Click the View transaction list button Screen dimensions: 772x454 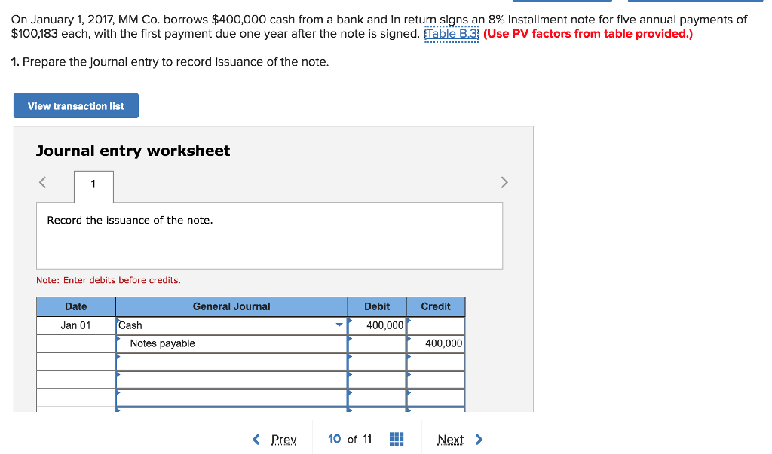[x=75, y=105]
